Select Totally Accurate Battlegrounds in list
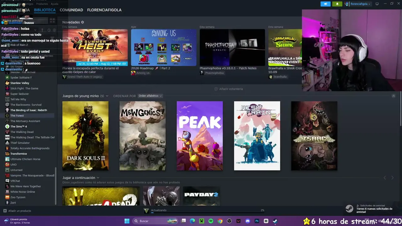402x226 pixels. (30, 148)
